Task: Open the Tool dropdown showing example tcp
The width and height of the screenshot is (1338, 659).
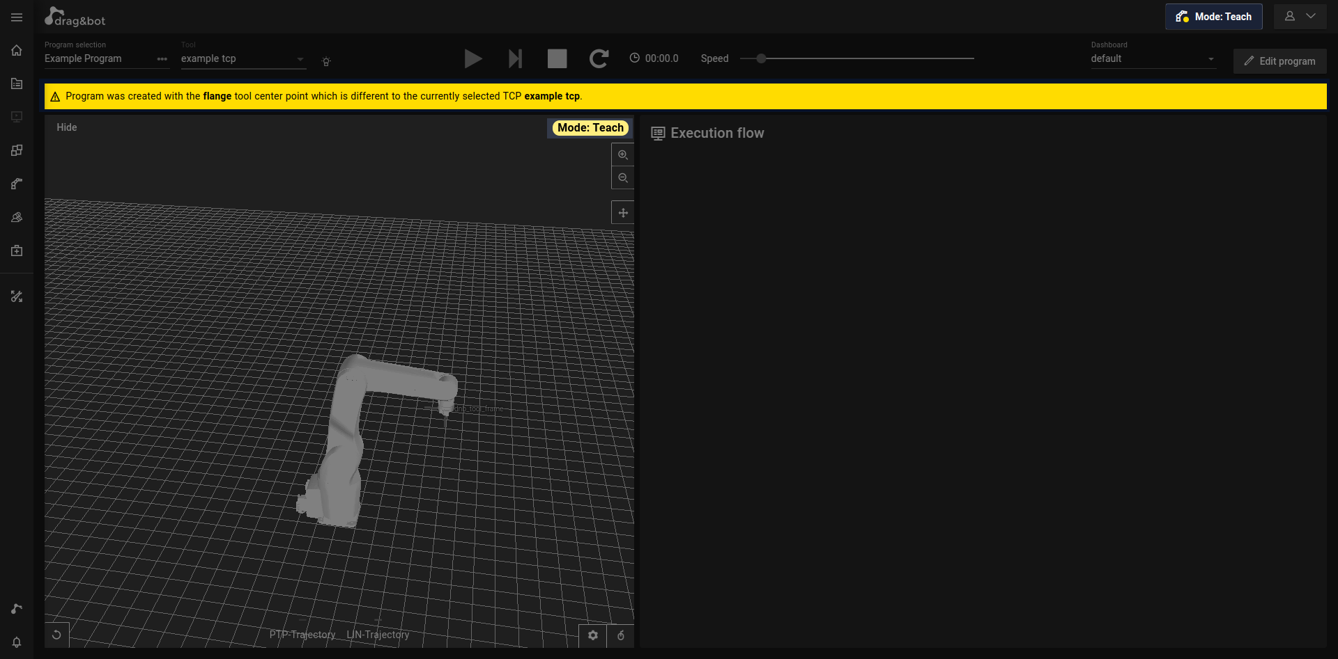Action: pos(243,59)
